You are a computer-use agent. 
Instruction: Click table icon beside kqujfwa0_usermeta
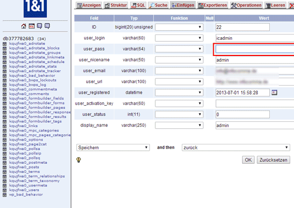[5, 186]
